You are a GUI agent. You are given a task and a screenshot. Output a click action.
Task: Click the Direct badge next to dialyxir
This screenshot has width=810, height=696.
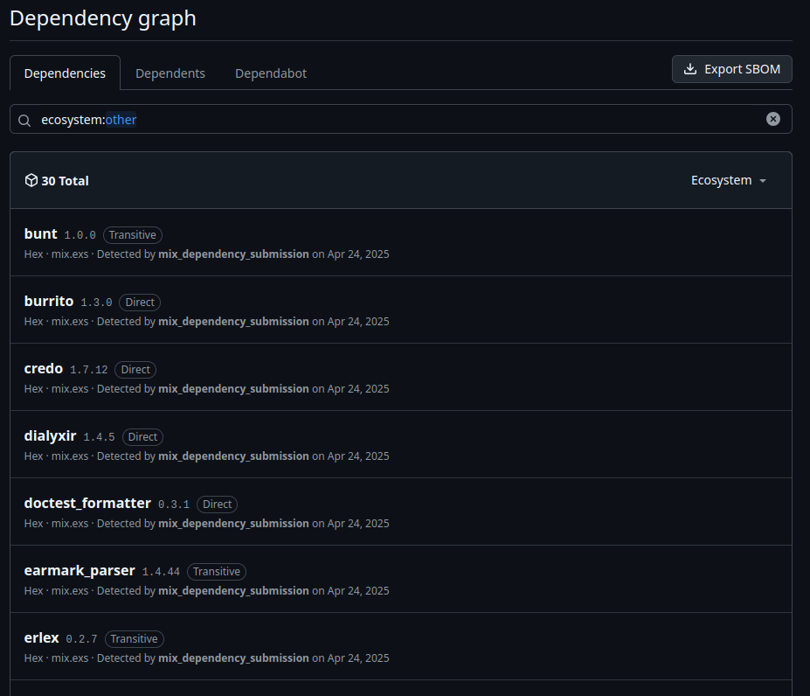tap(142, 437)
